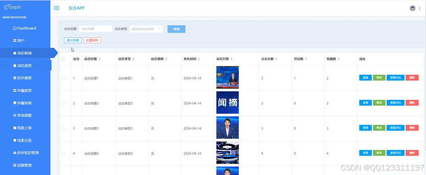Click 查看评论 button for 动态标题4

395,153
